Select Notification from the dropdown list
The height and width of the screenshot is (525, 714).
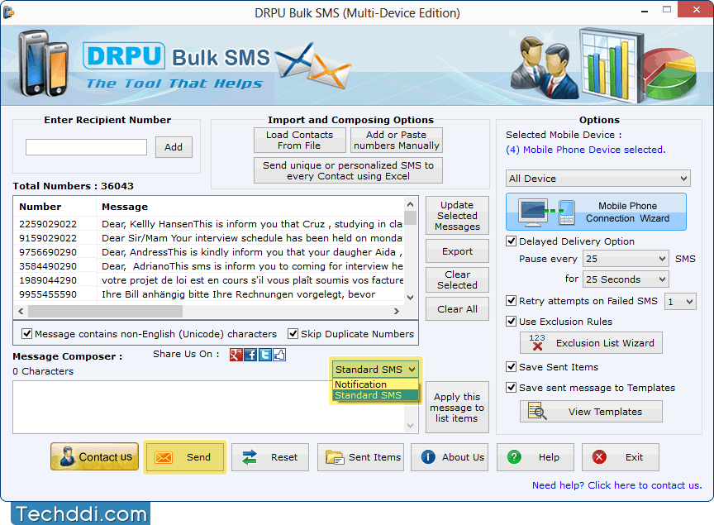[376, 384]
